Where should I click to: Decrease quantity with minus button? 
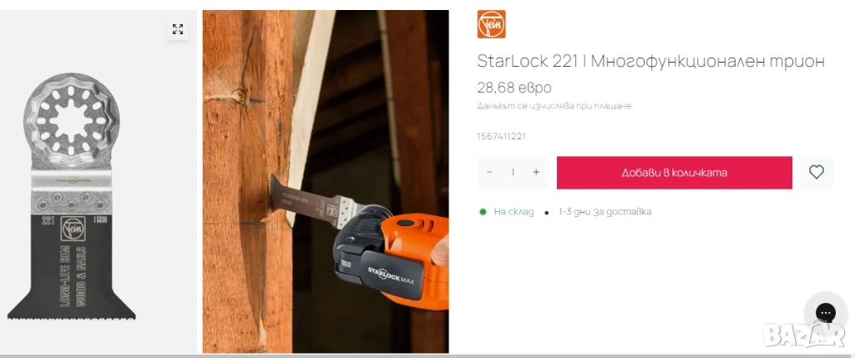coord(489,173)
